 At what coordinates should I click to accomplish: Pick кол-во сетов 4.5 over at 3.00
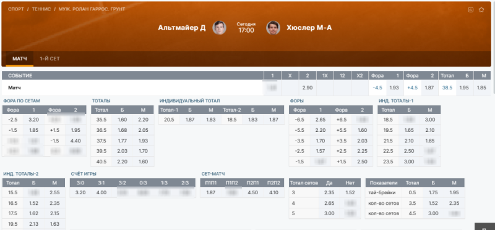(433, 213)
